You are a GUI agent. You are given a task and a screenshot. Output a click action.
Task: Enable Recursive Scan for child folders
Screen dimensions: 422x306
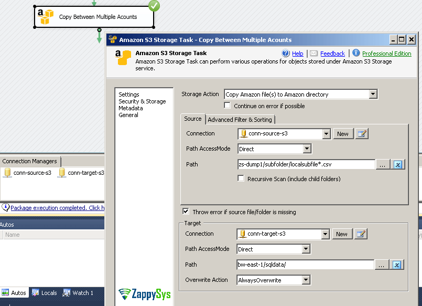(241, 177)
